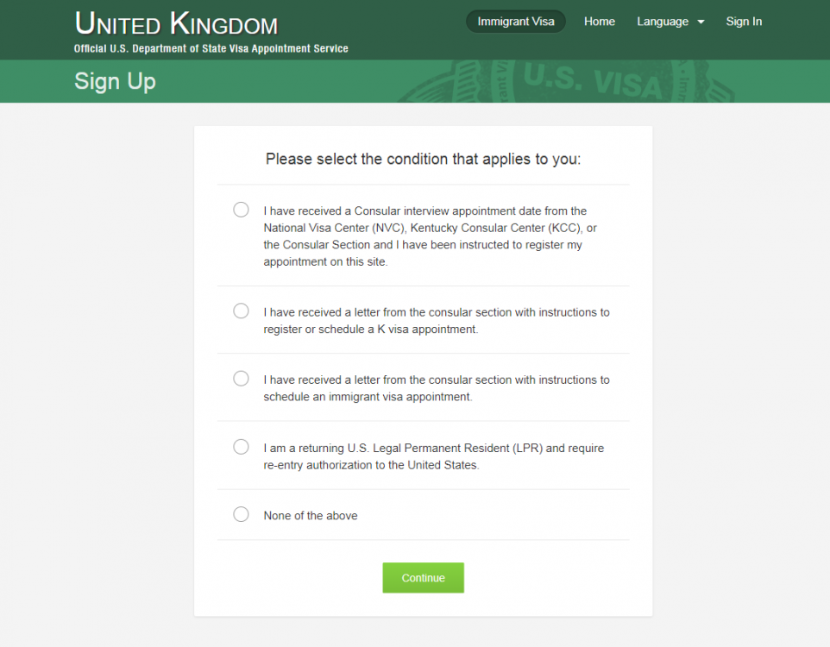Open the Language menu

663,22
